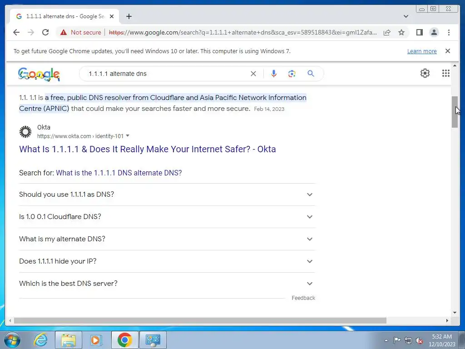Open the network tray icon

(x=408, y=340)
